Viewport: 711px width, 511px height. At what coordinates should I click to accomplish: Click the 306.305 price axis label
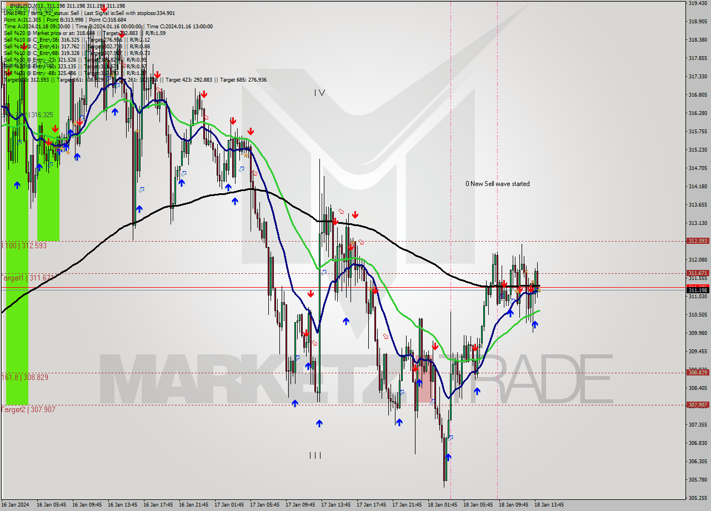point(697,461)
